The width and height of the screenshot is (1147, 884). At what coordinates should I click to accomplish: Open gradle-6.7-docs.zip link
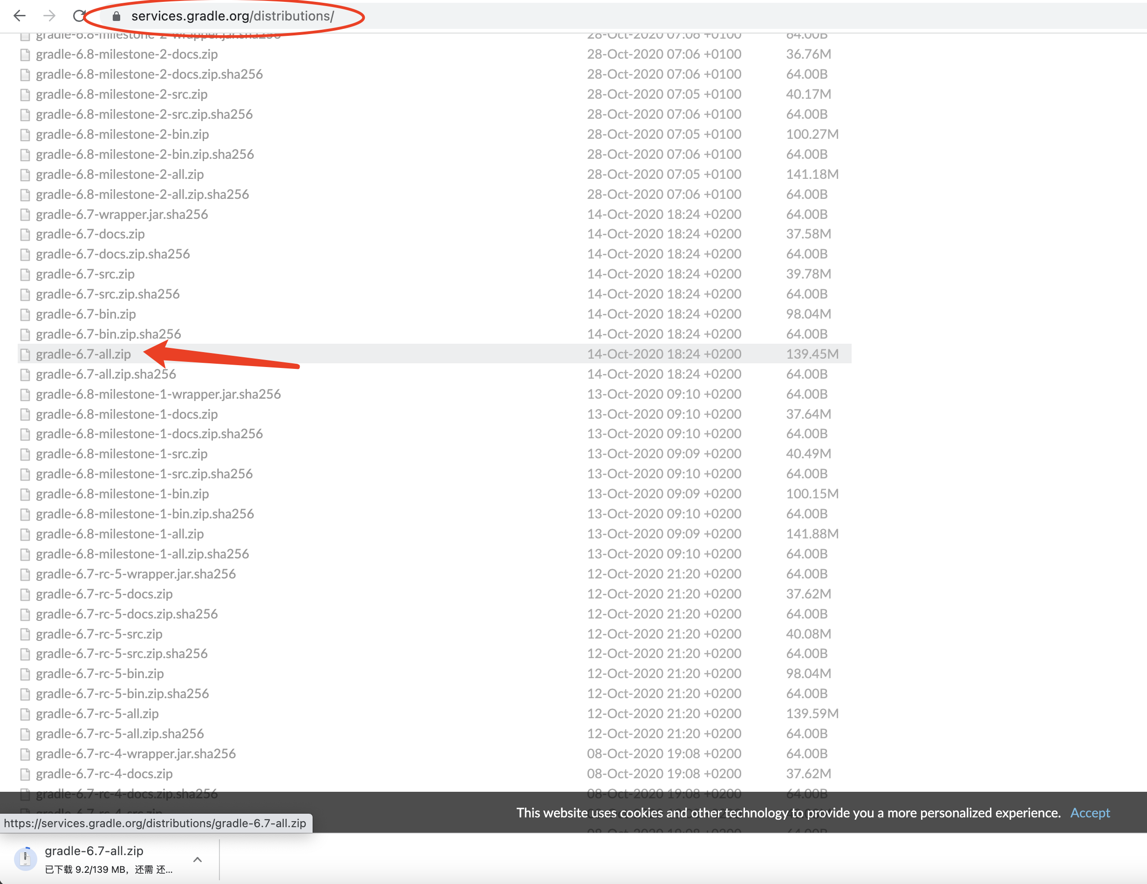pyautogui.click(x=90, y=234)
